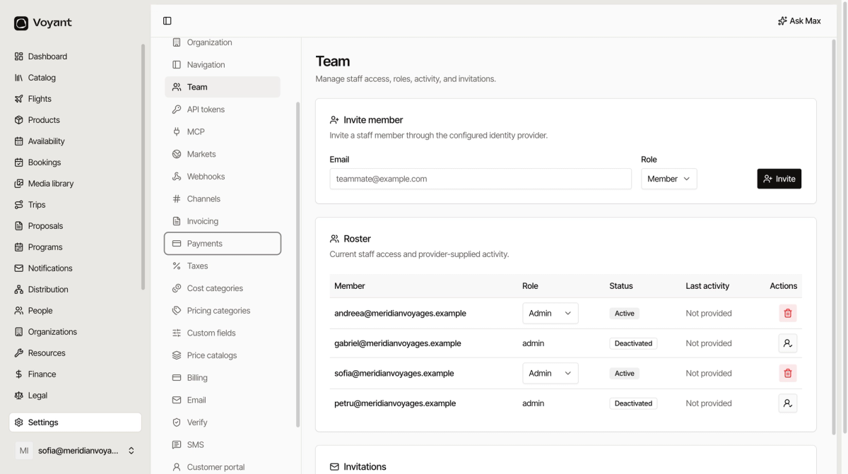Click the Ask Max sparkle icon
This screenshot has width=848, height=474.
(x=782, y=21)
